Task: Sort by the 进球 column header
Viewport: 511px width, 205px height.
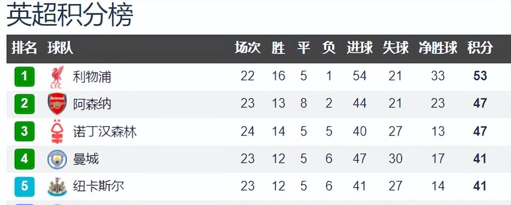Action: pos(360,48)
